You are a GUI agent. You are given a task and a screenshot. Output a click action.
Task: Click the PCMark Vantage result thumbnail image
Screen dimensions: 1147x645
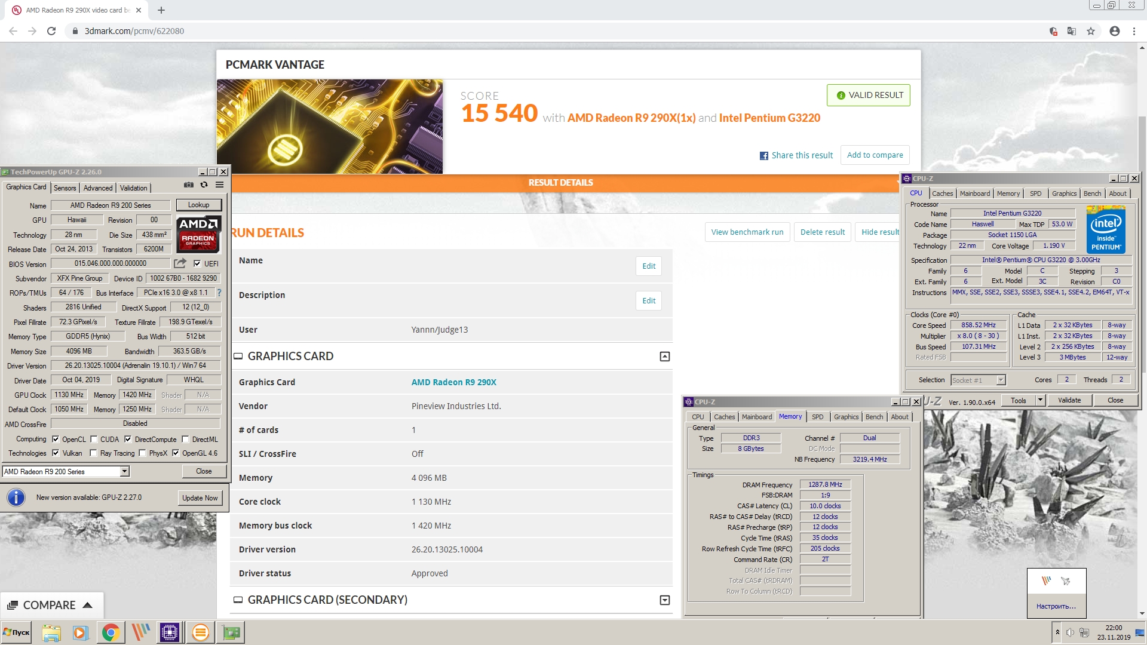click(x=330, y=127)
